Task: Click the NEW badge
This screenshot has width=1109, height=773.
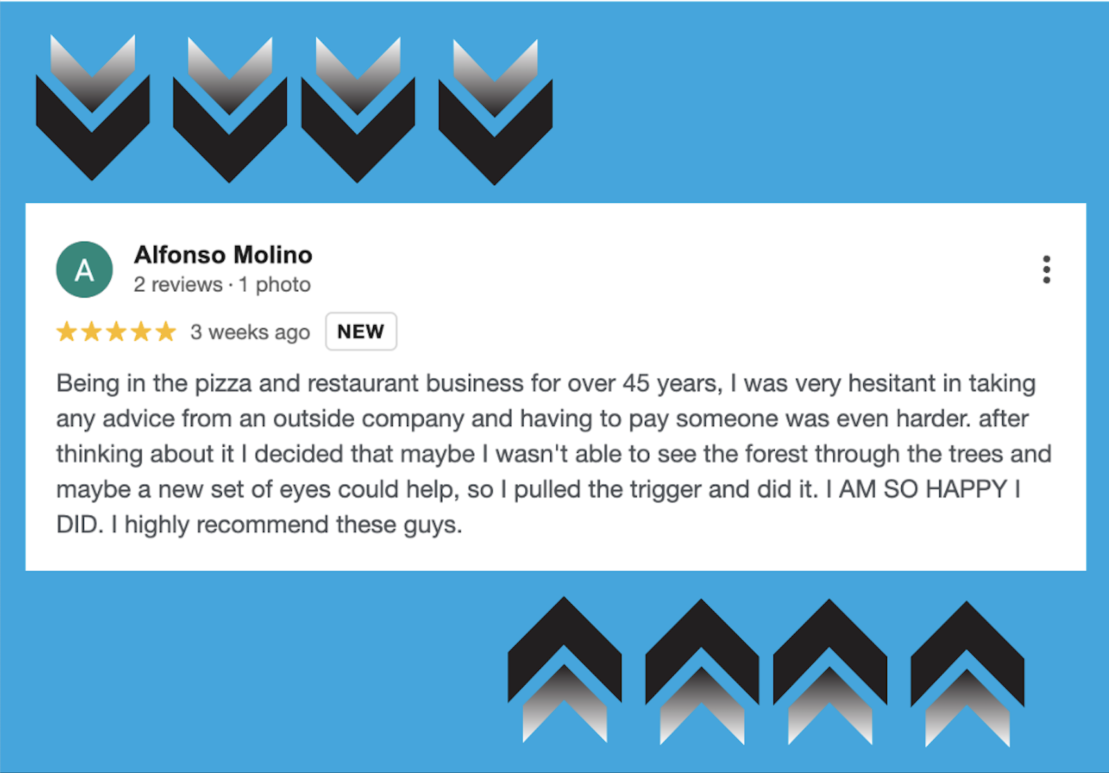Action: click(x=360, y=331)
